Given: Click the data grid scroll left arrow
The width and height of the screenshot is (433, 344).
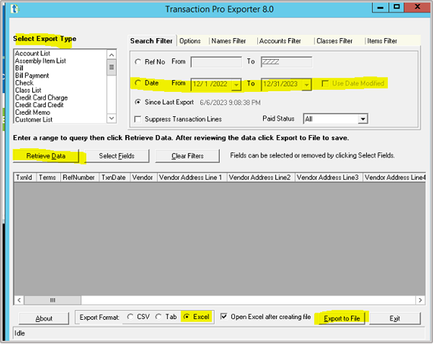Looking at the screenshot, I should coord(19,300).
